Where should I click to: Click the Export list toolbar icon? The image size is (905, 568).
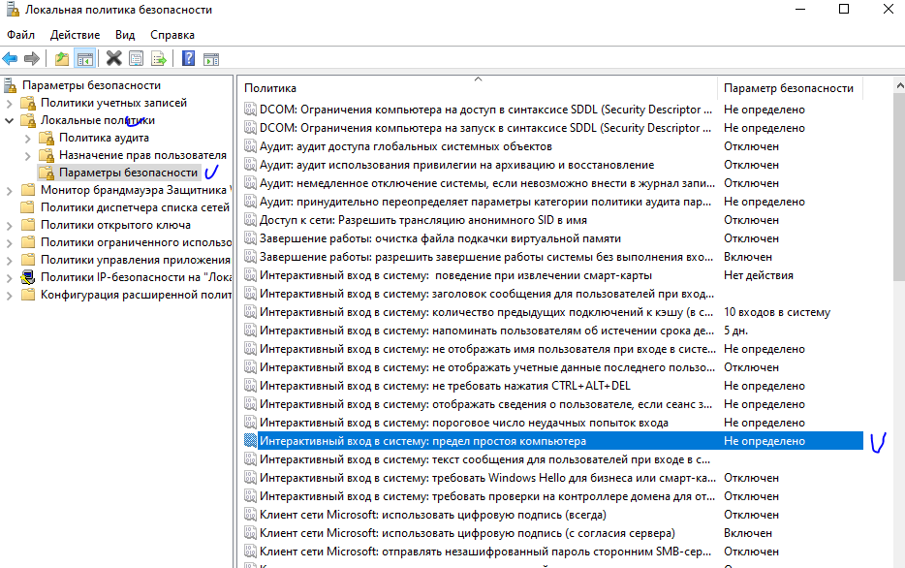point(158,59)
